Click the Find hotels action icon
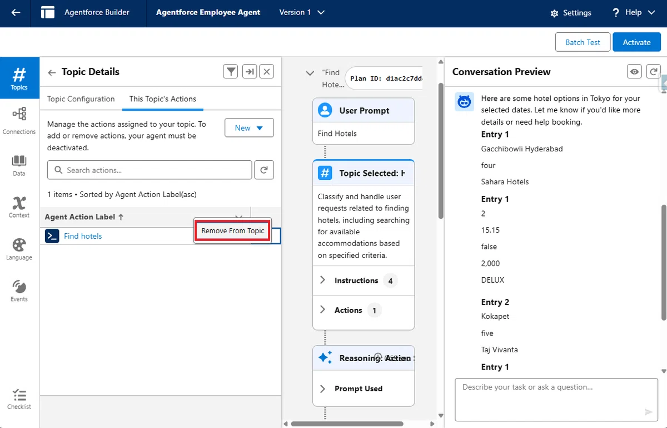Viewport: 667px width, 428px height. coord(52,236)
